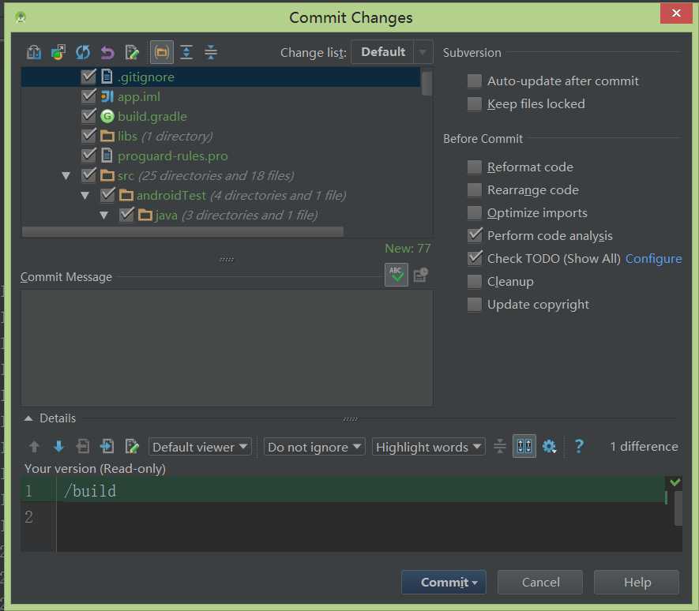
Task: Click the ABC spell check icon
Action: [396, 275]
